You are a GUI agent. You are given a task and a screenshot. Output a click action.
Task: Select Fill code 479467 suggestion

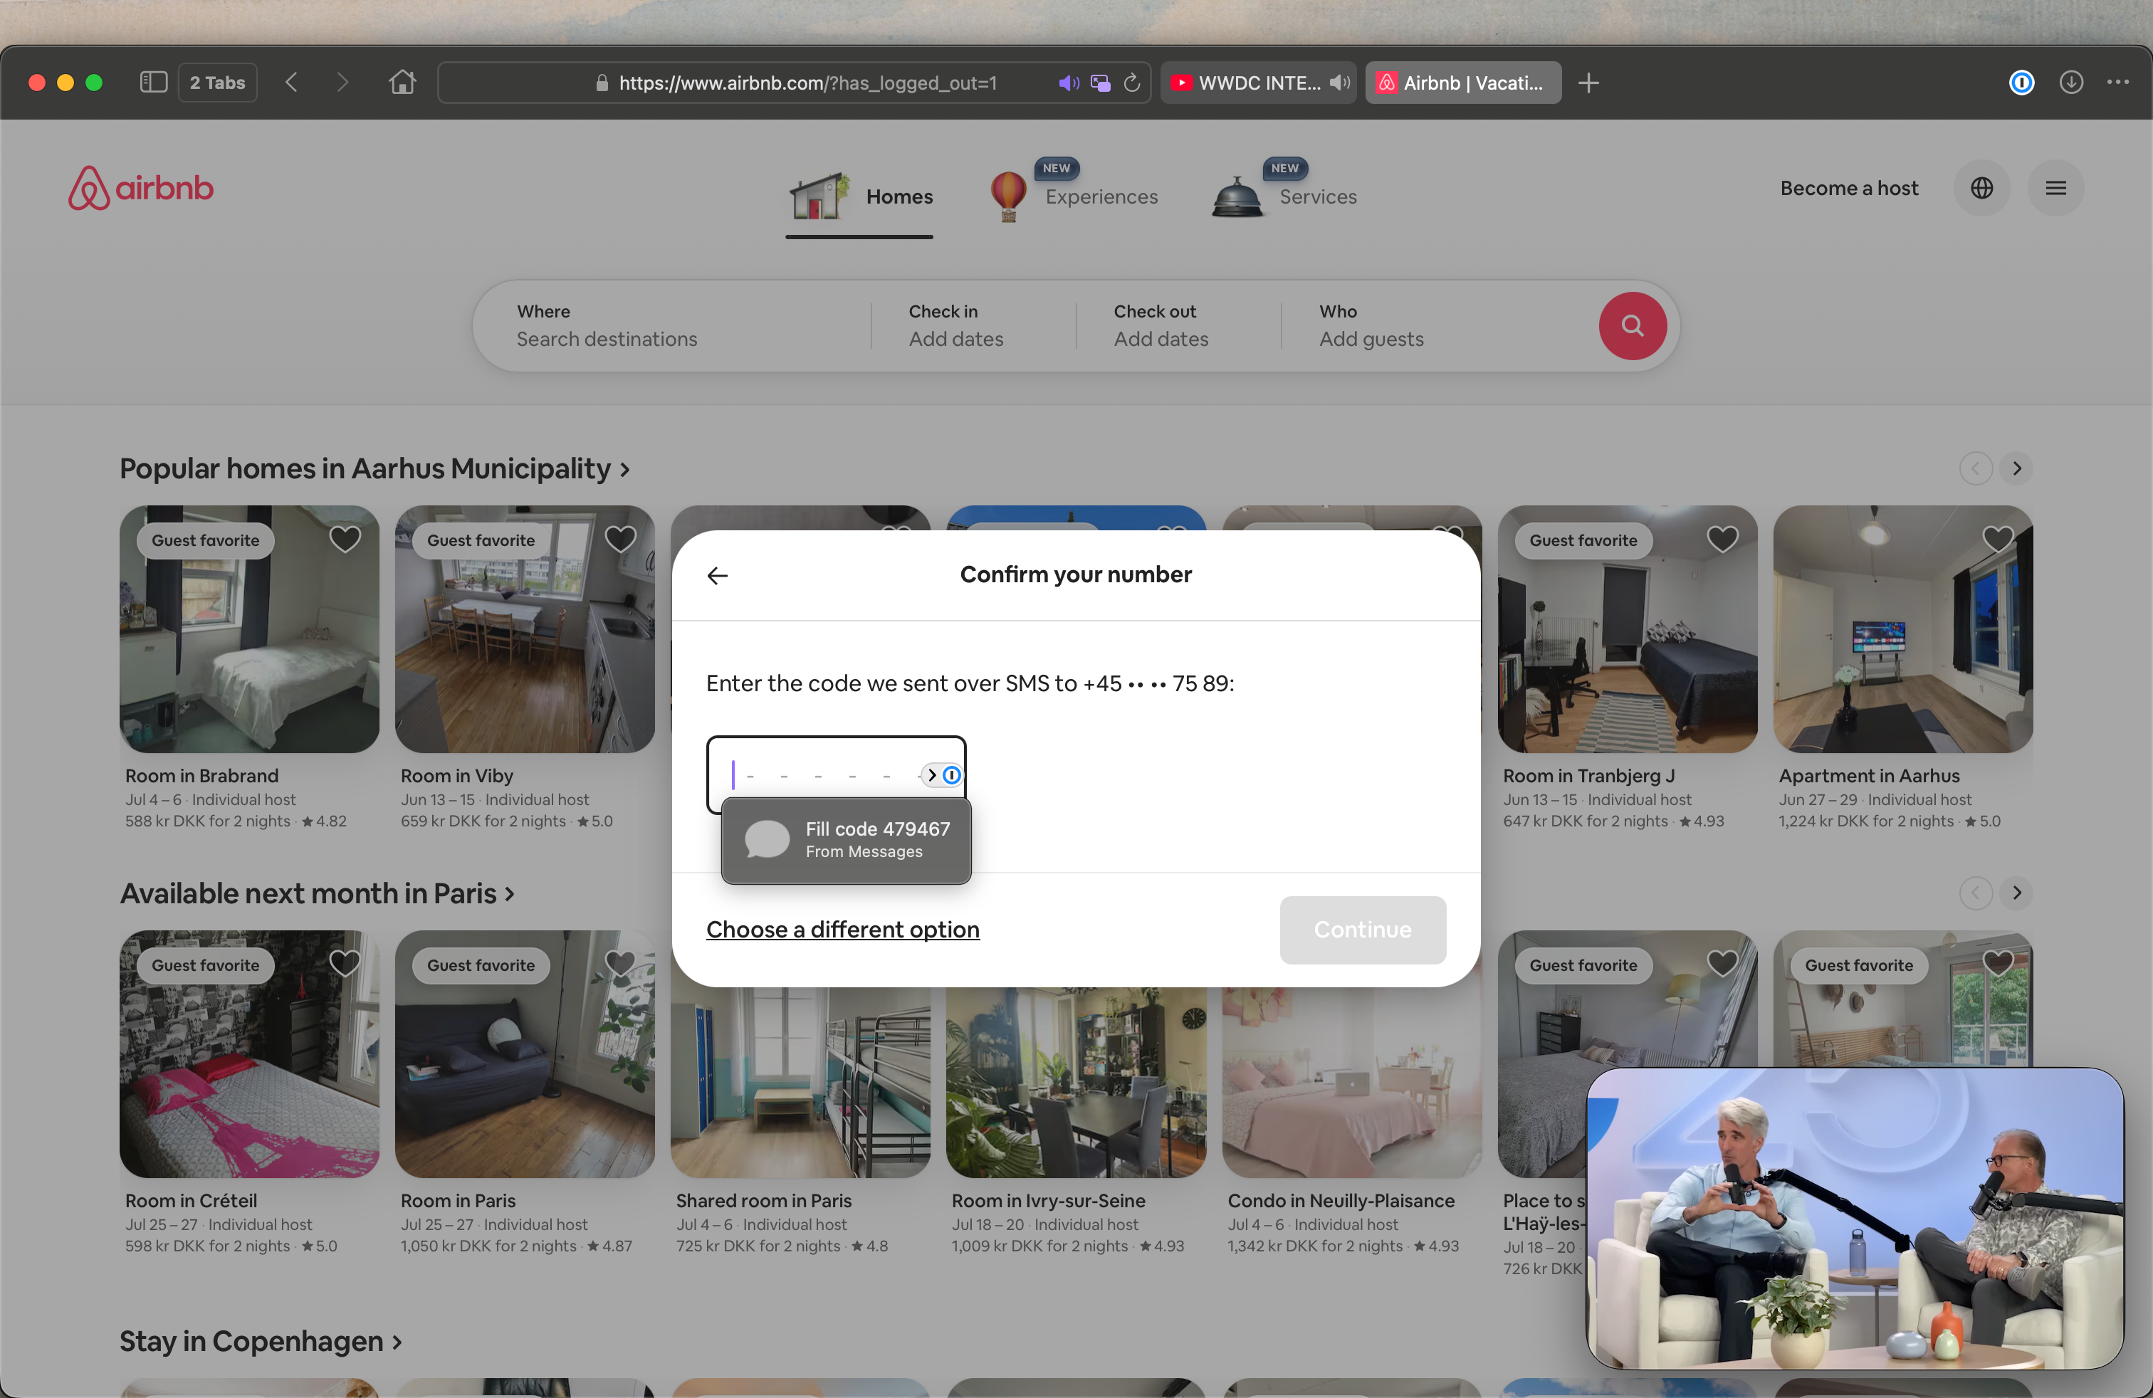point(846,839)
